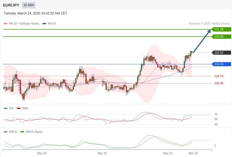The width and height of the screenshot is (232, 157).
Task: Toggle the MA 50 legend entry
Action: pos(49,24)
